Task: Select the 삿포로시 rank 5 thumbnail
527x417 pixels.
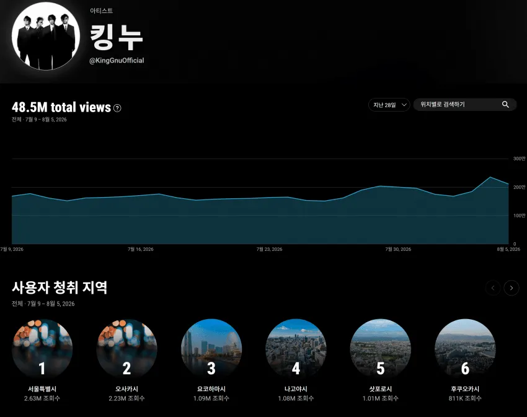Action: (381, 349)
